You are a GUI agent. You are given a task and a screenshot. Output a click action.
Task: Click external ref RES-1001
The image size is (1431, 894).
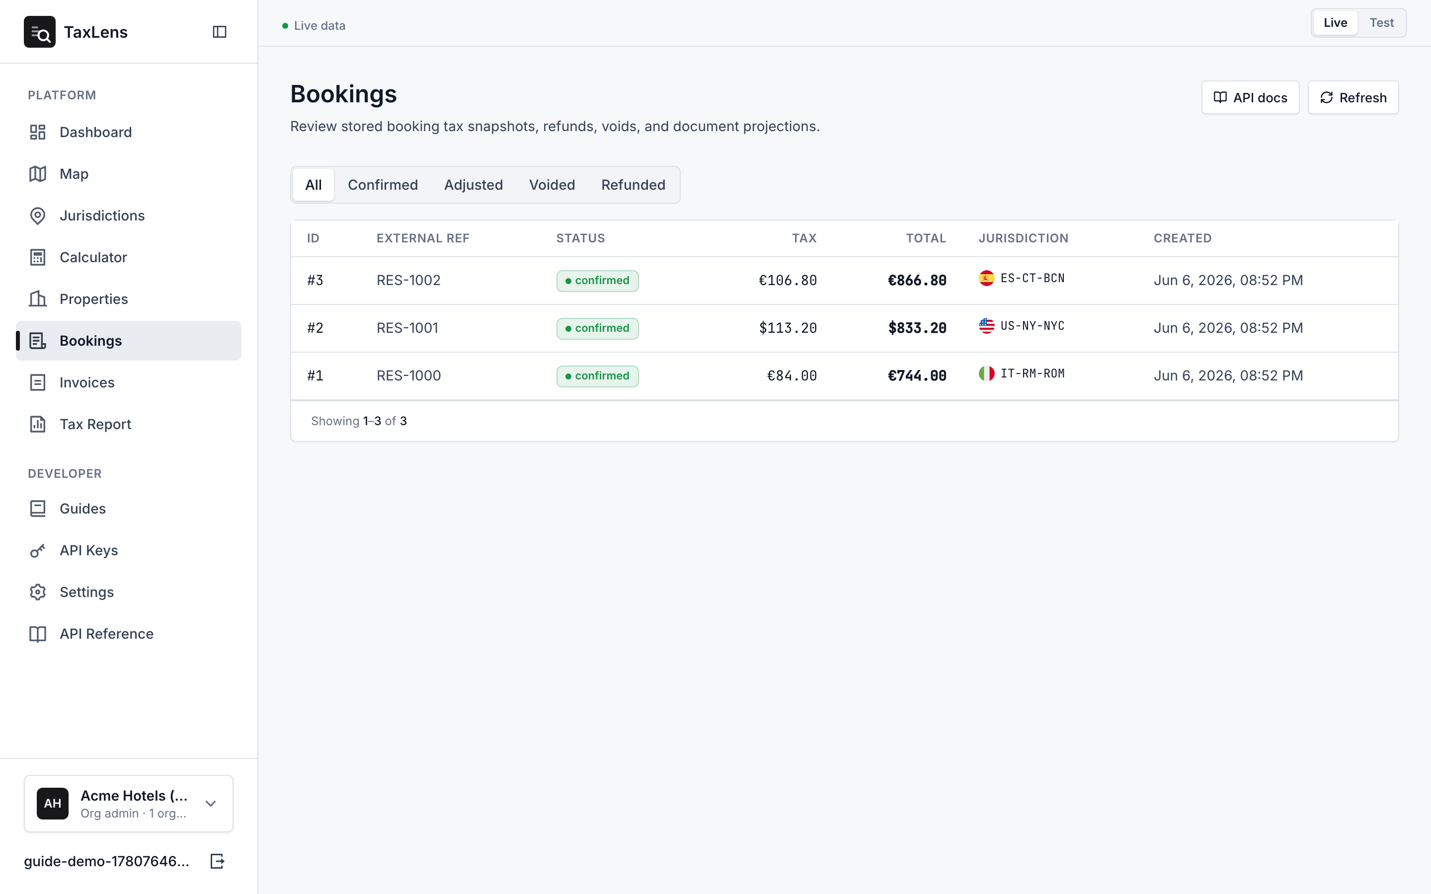coord(407,328)
